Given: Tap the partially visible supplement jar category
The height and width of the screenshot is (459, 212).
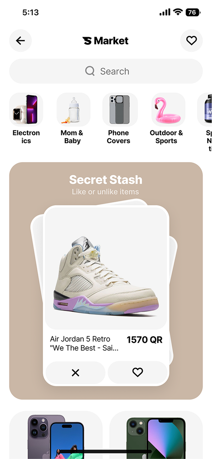Looking at the screenshot, I should [205, 110].
